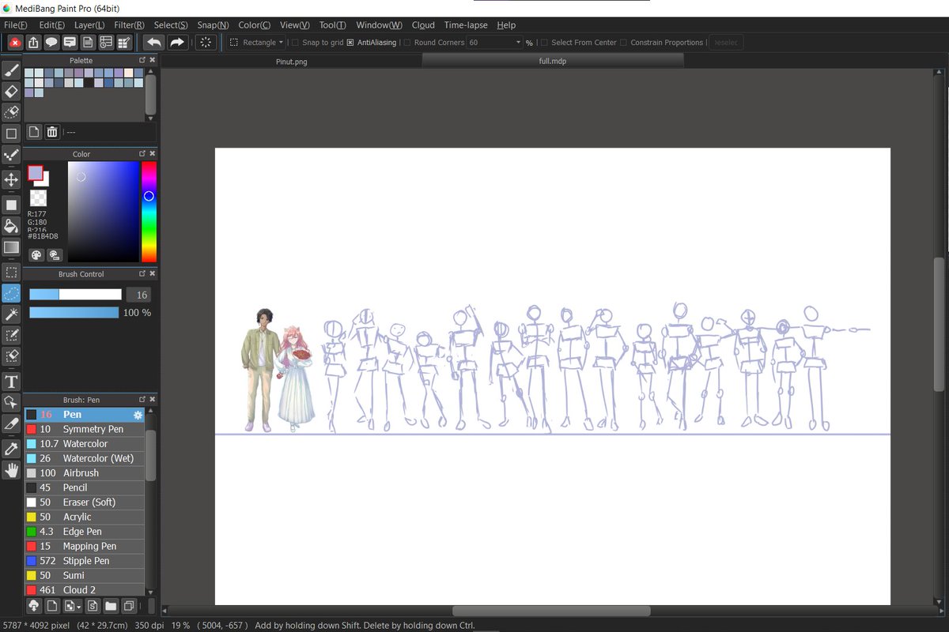Viewport: 949px width, 632px height.
Task: Select the Move tool
Action: (x=11, y=179)
